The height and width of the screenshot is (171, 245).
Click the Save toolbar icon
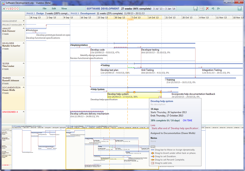pyautogui.click(x=195, y=9)
